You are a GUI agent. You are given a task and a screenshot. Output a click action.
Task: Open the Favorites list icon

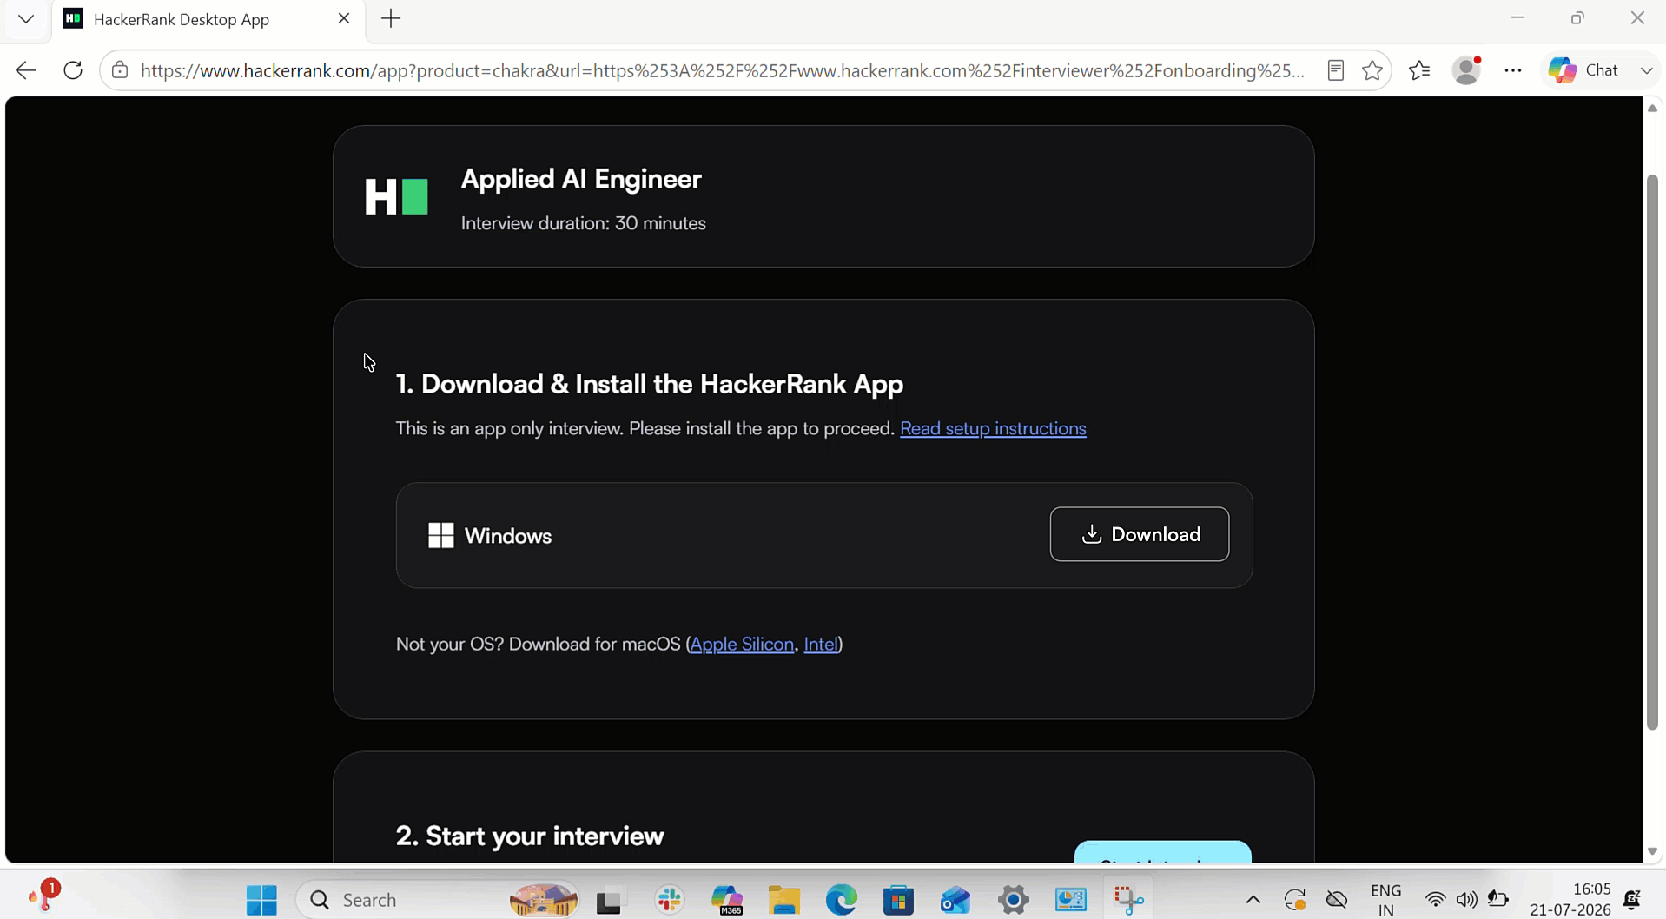pos(1419,70)
